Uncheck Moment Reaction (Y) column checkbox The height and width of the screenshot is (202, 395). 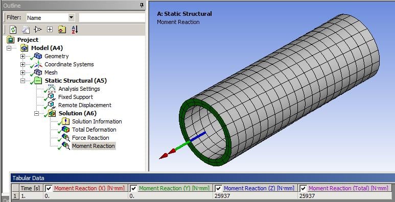point(134,188)
